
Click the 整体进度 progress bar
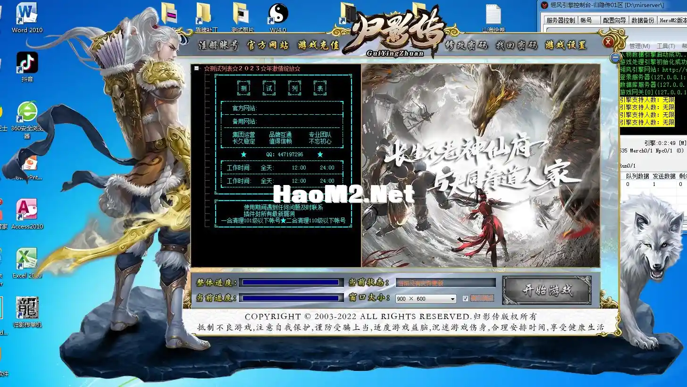tap(291, 282)
